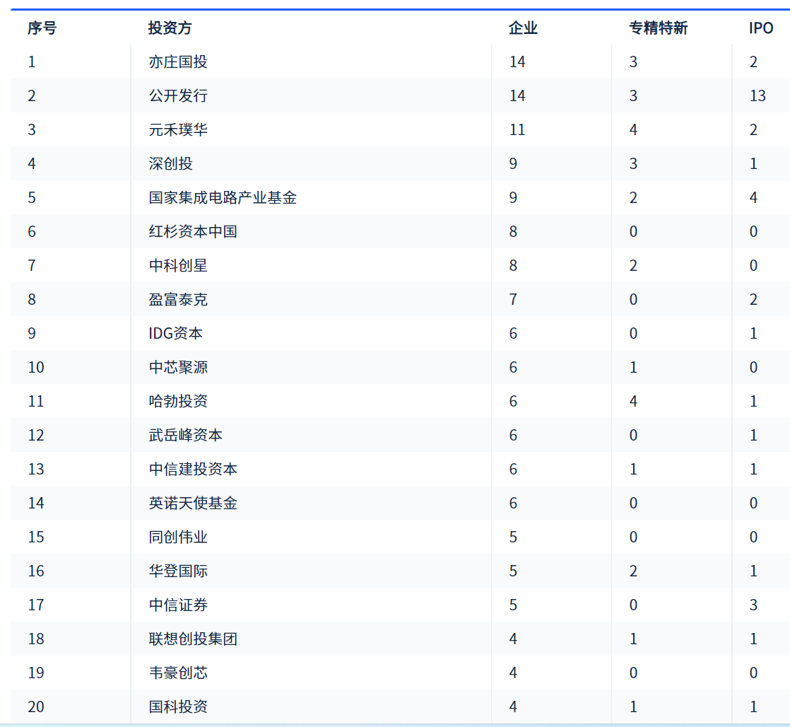Image resolution: width=790 pixels, height=727 pixels.
Task: Select investor 盈富泰克
Action: tap(178, 299)
